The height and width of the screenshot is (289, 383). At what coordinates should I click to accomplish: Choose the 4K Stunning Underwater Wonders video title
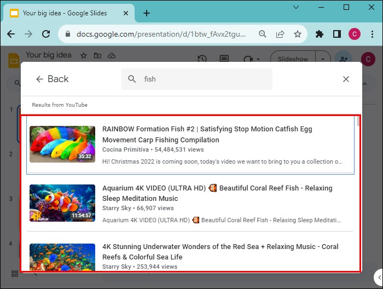pos(220,252)
